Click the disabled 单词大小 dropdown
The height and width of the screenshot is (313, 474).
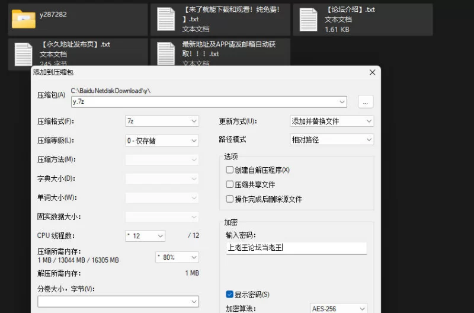click(x=162, y=197)
